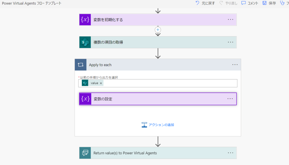Click the Power Virtual Agents chat icon
Viewport: 289px width, 165px height.
[85, 153]
